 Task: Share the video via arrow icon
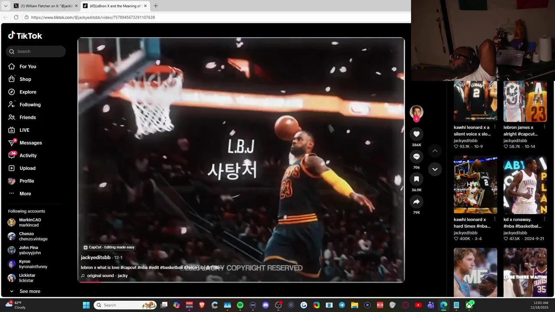tap(416, 201)
